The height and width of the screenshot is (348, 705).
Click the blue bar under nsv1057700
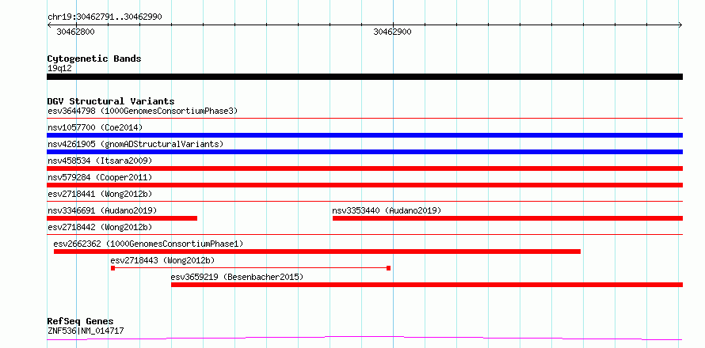[364, 135]
